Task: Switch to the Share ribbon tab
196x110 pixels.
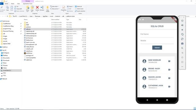Action: point(13,4)
